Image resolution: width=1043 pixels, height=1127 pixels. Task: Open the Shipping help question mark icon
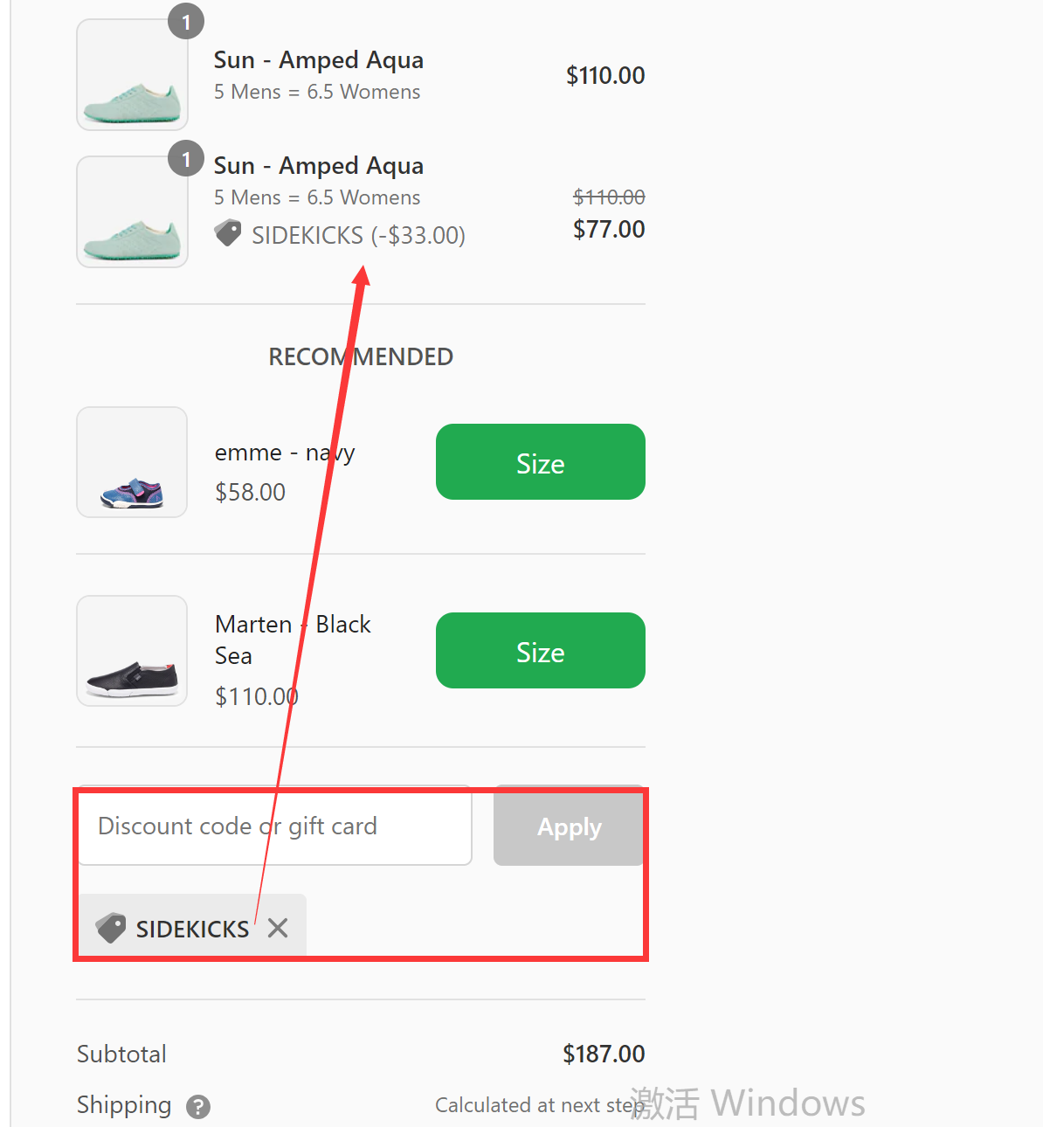tap(197, 1106)
